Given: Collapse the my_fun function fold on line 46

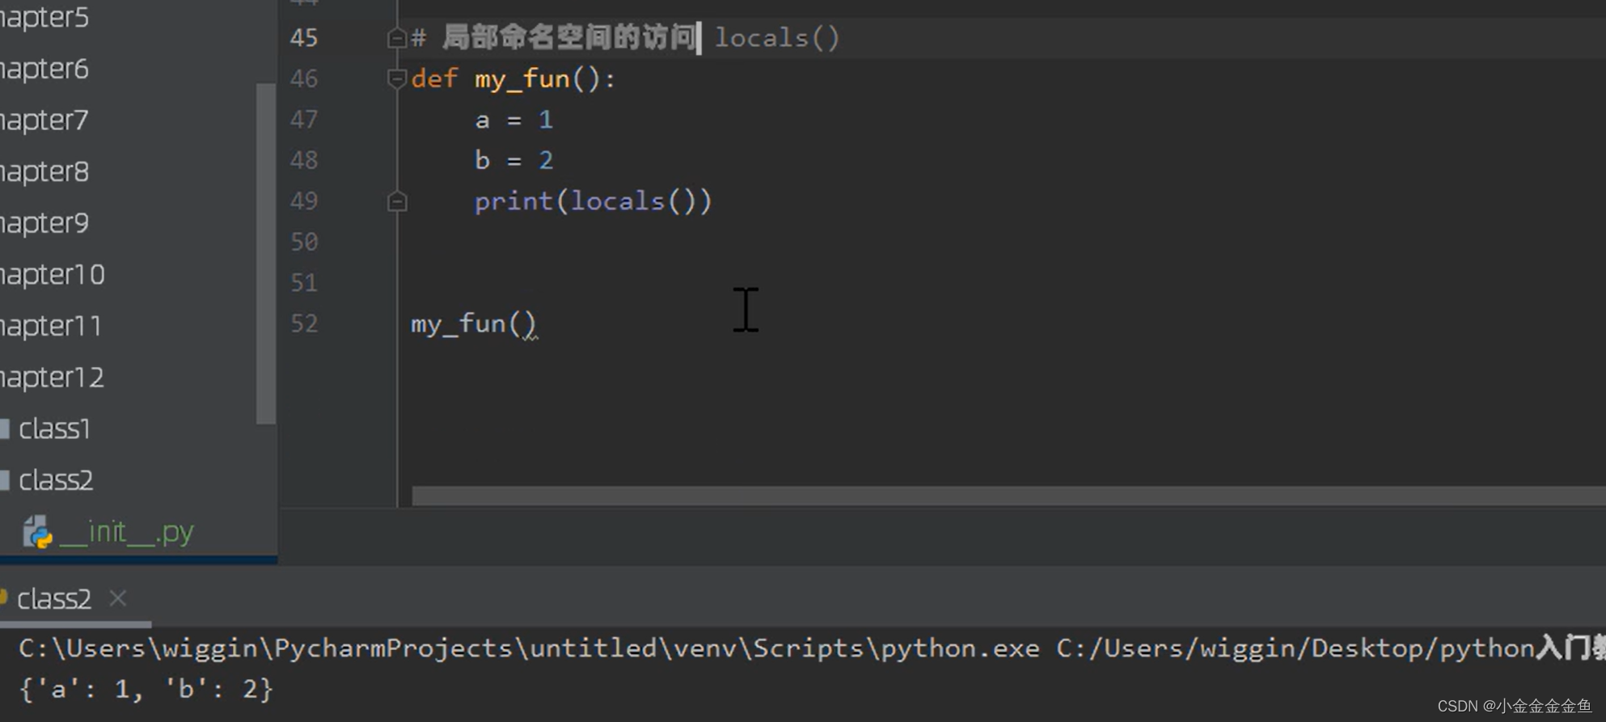Looking at the screenshot, I should pyautogui.click(x=396, y=79).
